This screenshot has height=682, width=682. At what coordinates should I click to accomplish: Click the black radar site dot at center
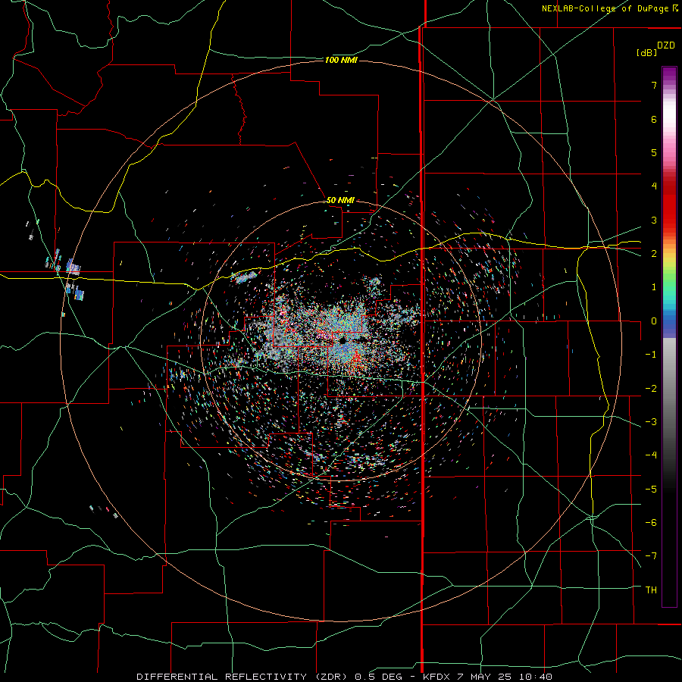(x=343, y=340)
